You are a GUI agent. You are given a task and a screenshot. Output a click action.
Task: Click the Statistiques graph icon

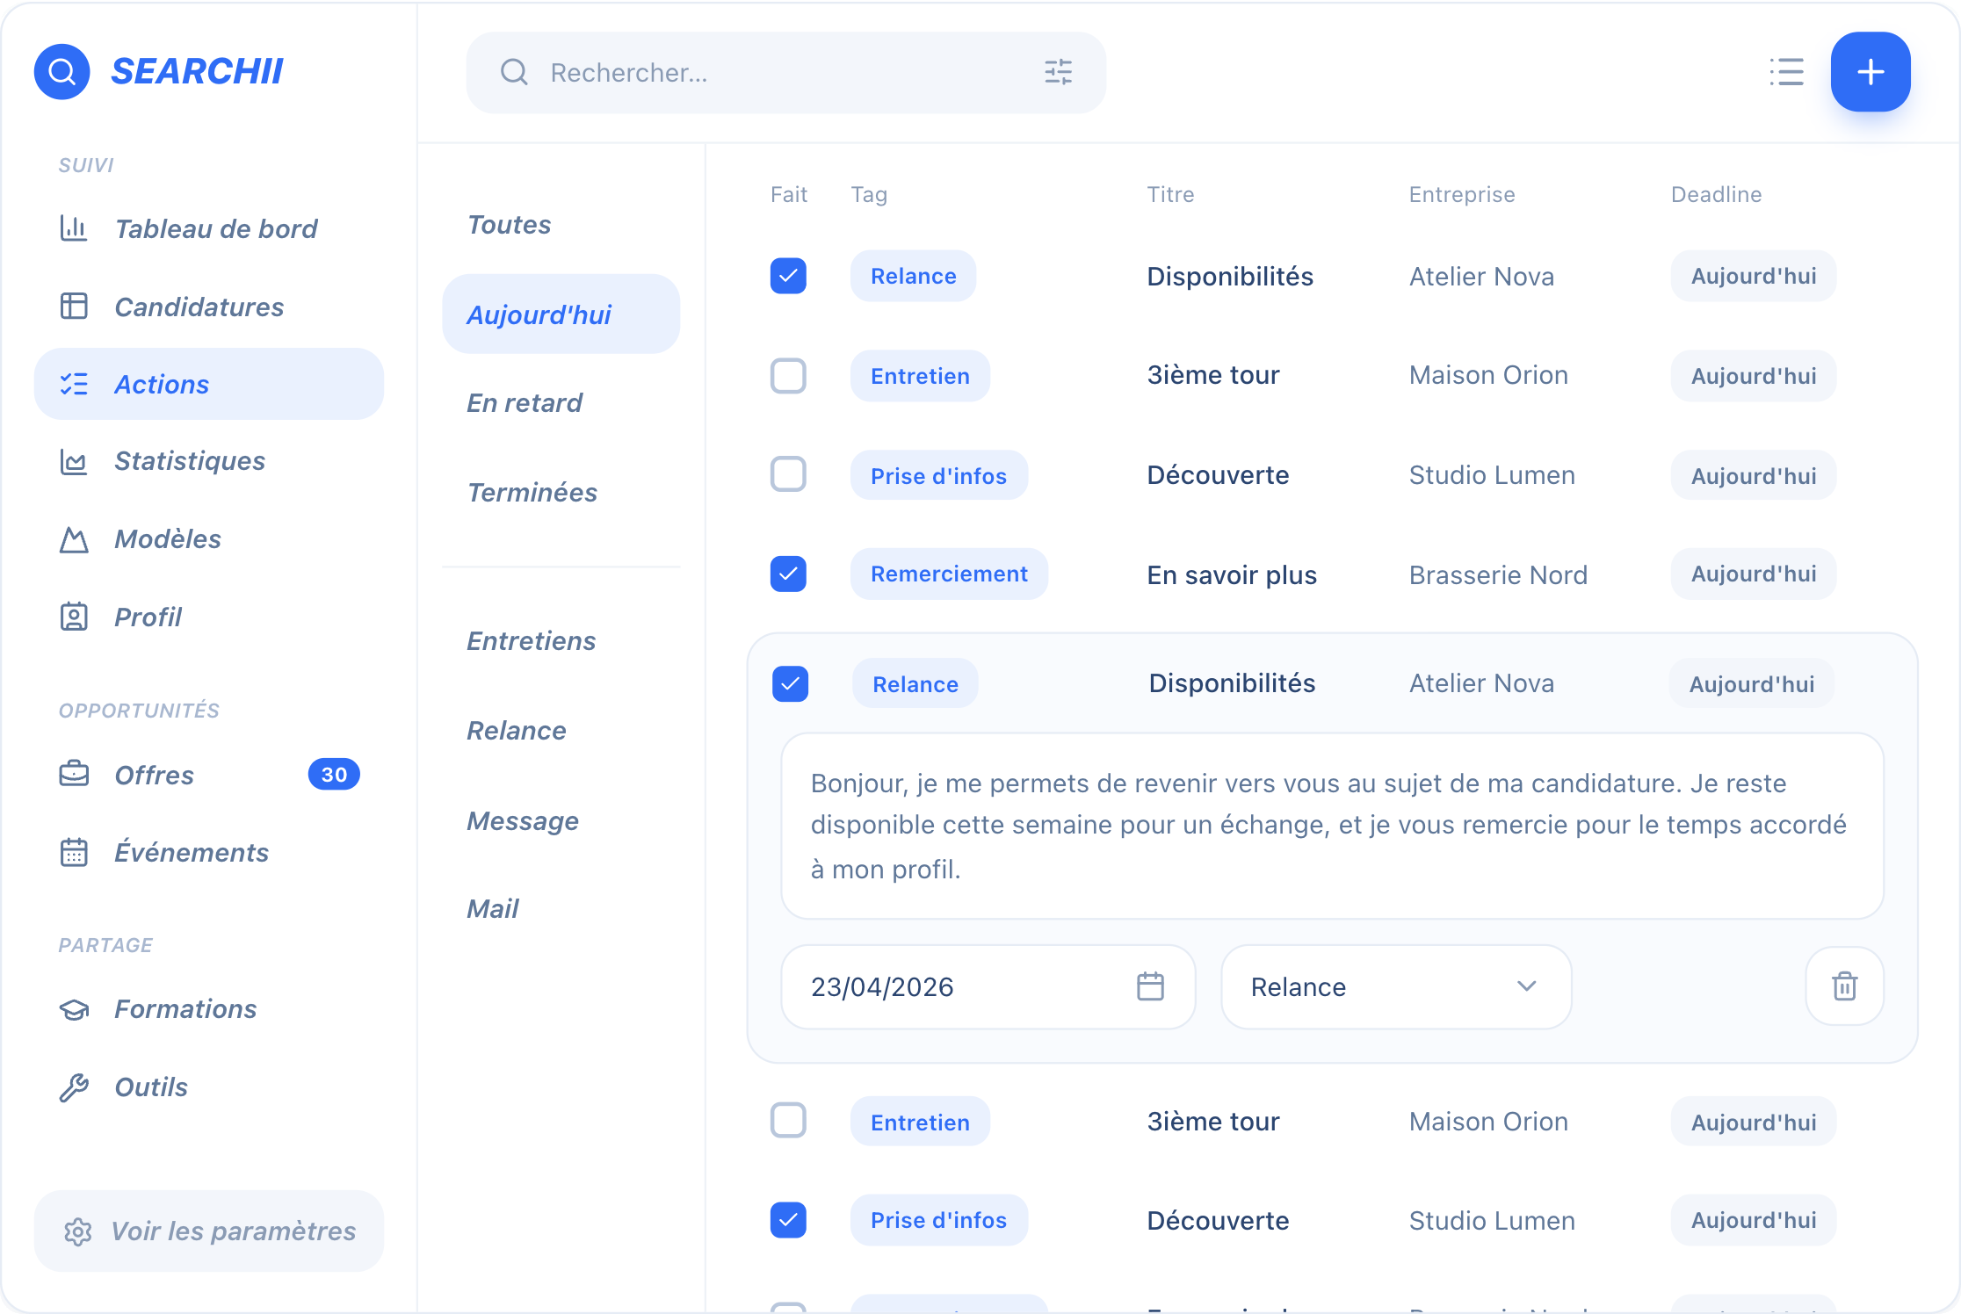point(74,461)
